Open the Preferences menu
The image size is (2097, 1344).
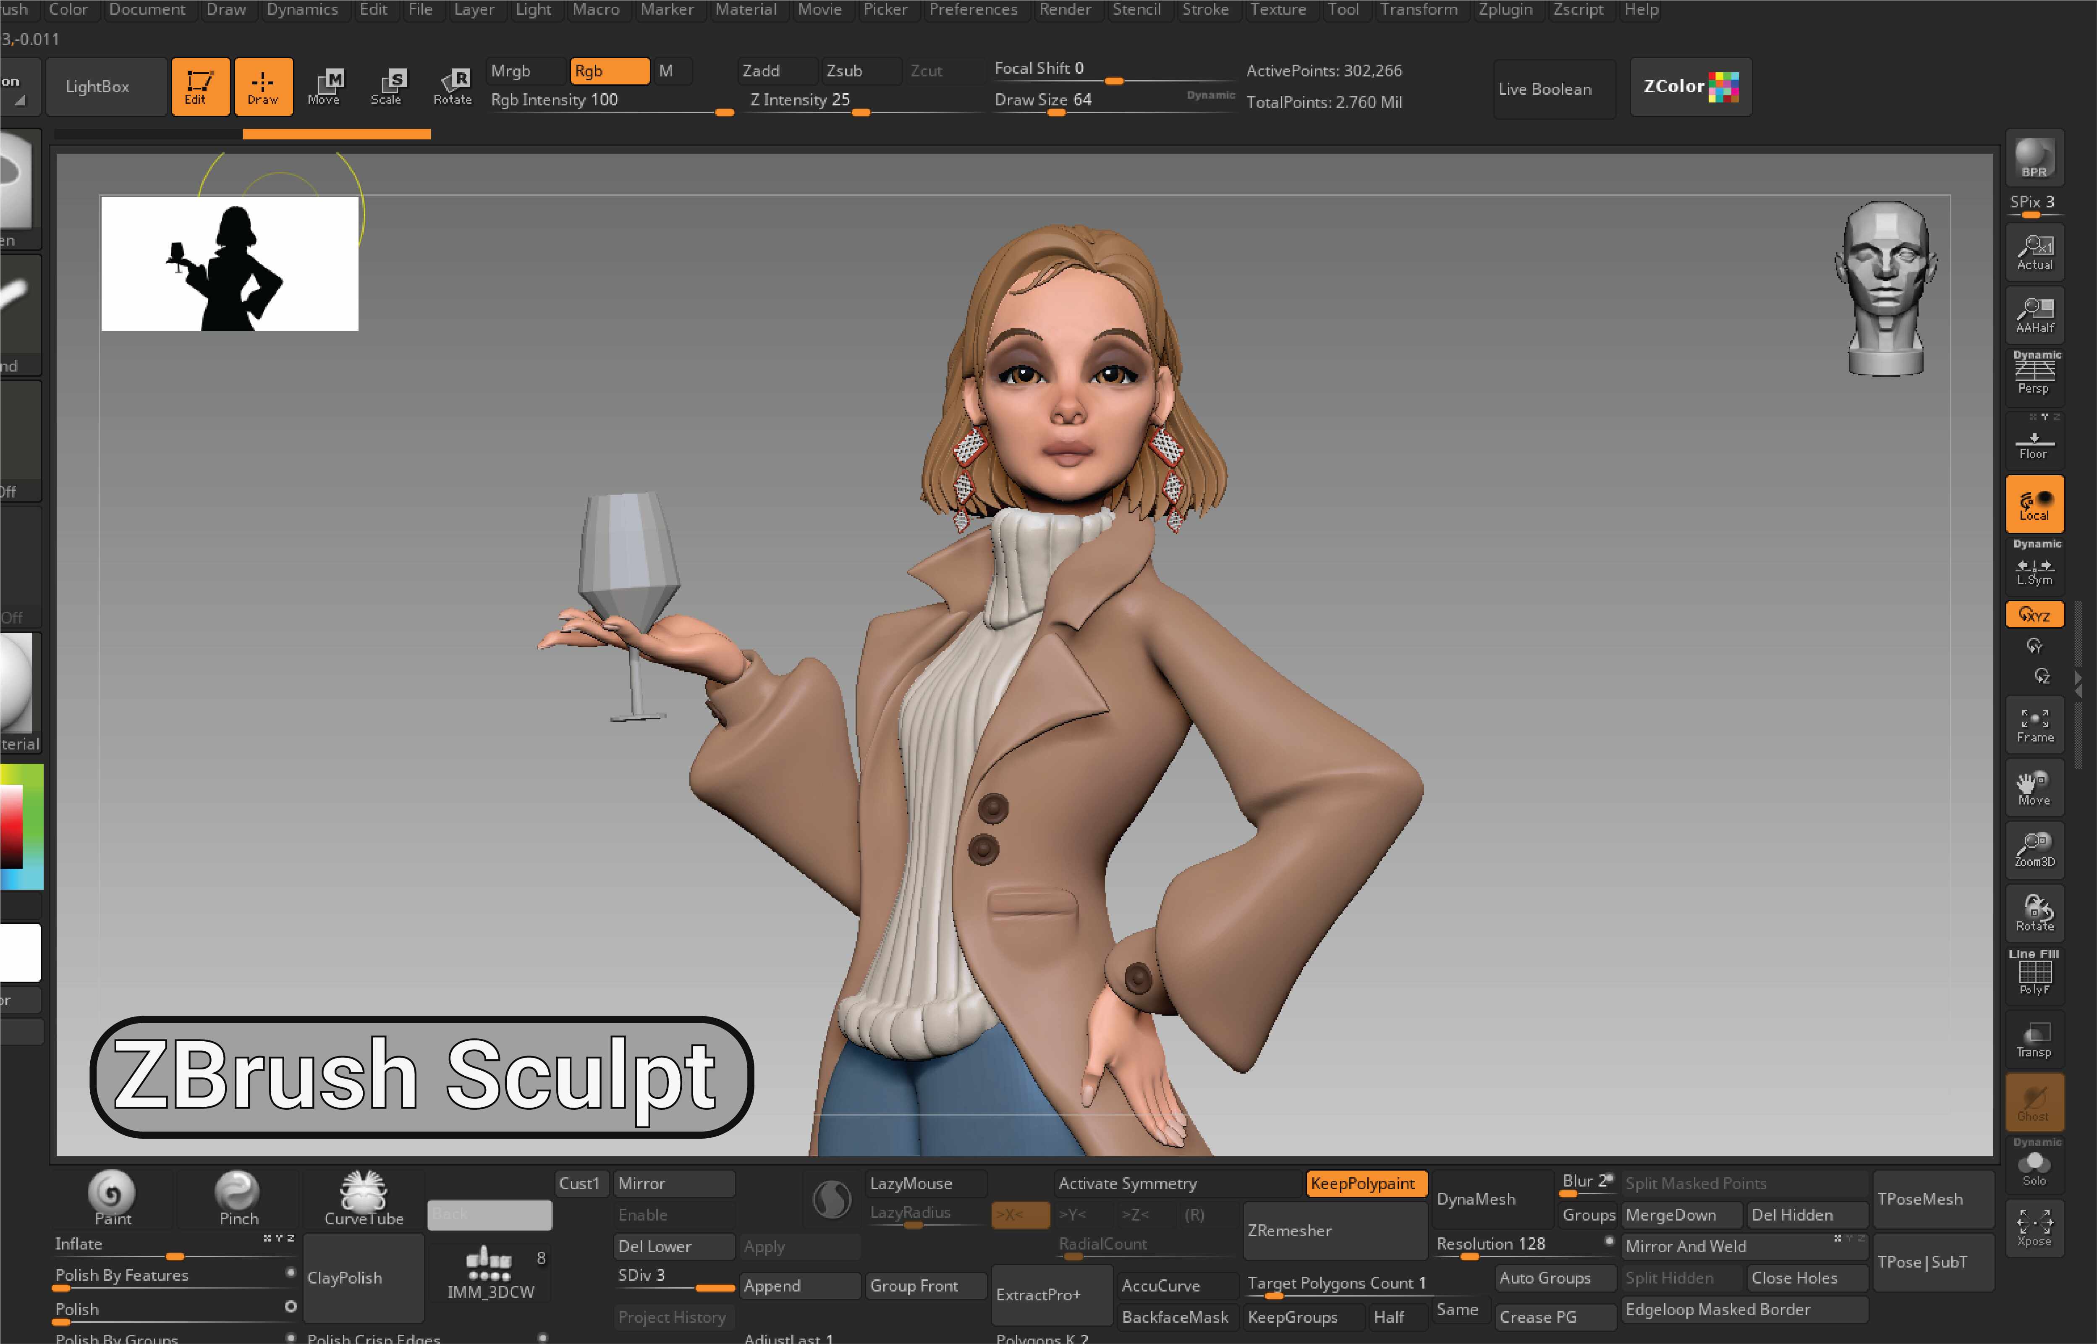coord(973,10)
